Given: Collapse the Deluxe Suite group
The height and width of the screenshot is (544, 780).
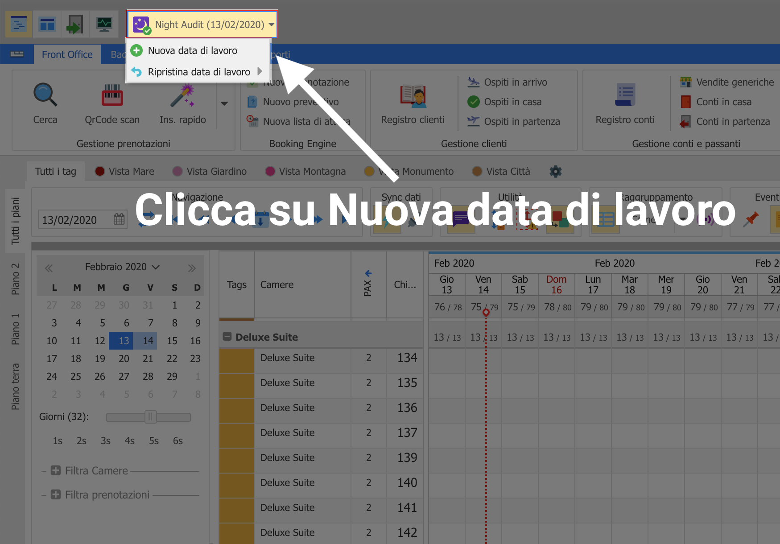Looking at the screenshot, I should [x=227, y=337].
